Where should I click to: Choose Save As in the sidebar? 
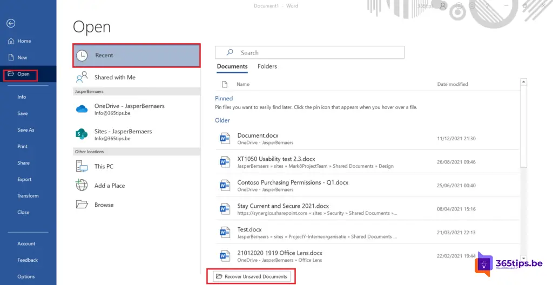[26, 130]
